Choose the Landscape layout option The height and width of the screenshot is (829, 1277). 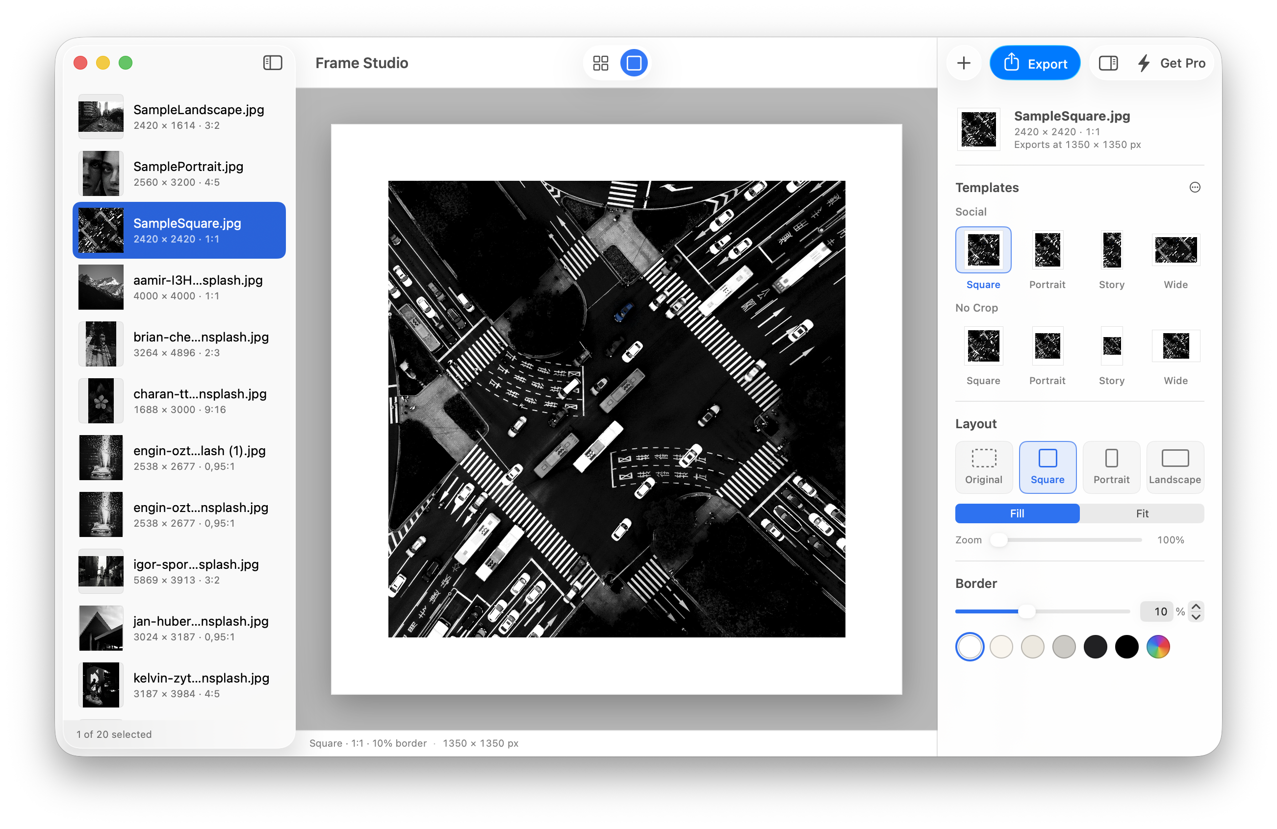tap(1175, 466)
